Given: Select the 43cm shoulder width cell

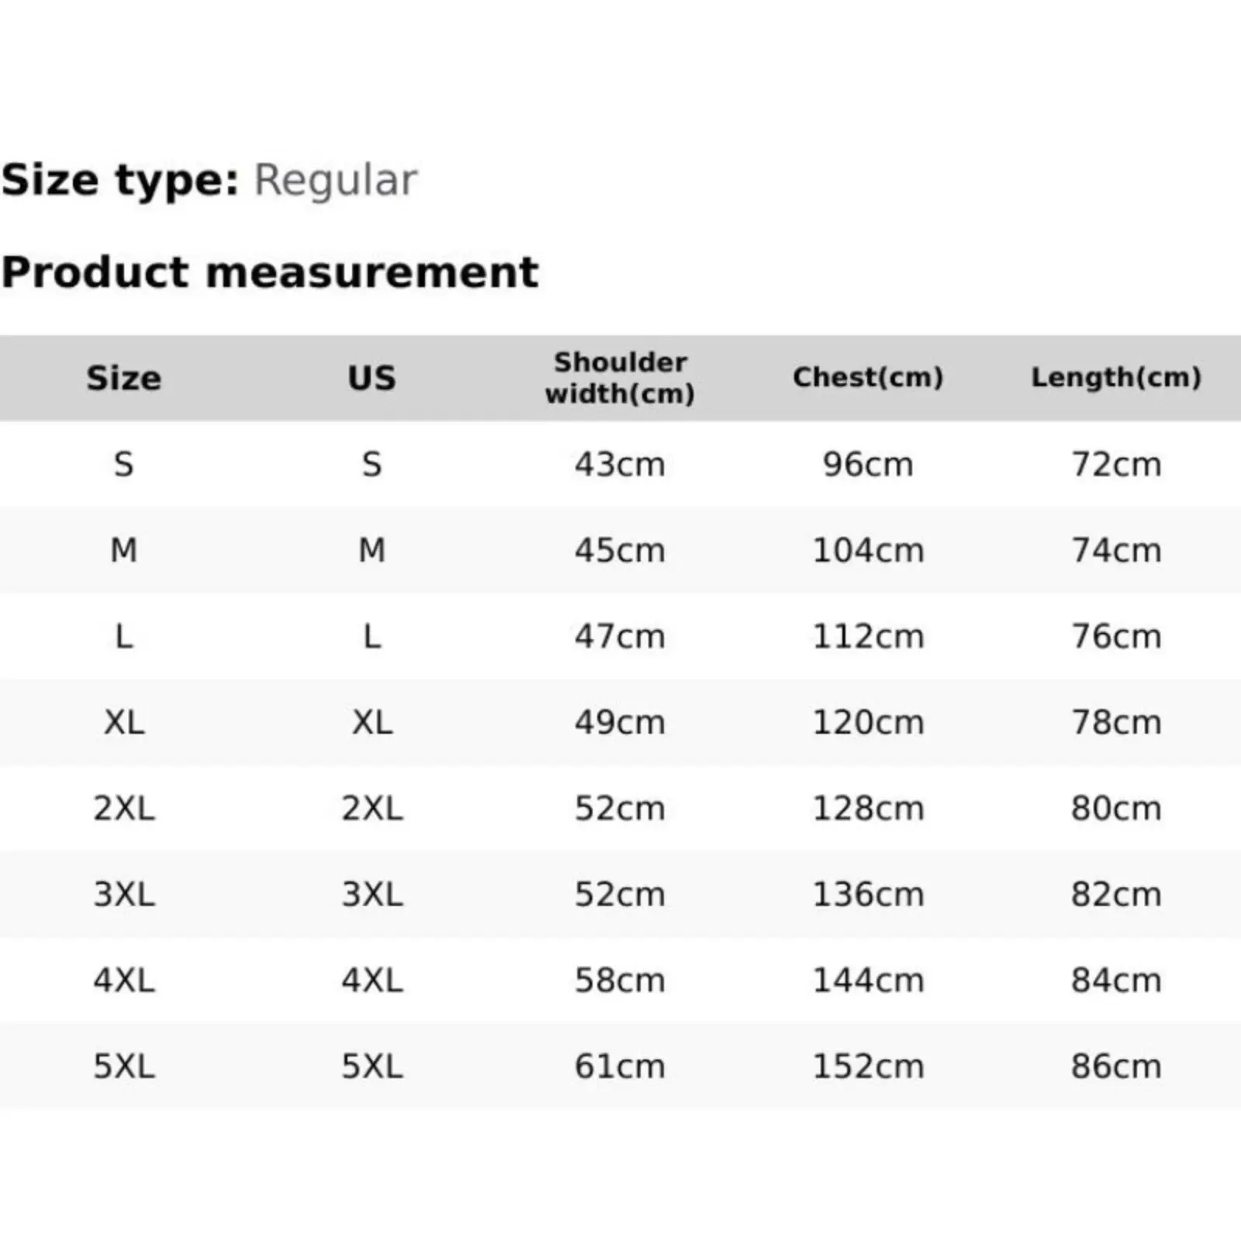Looking at the screenshot, I should [x=620, y=465].
